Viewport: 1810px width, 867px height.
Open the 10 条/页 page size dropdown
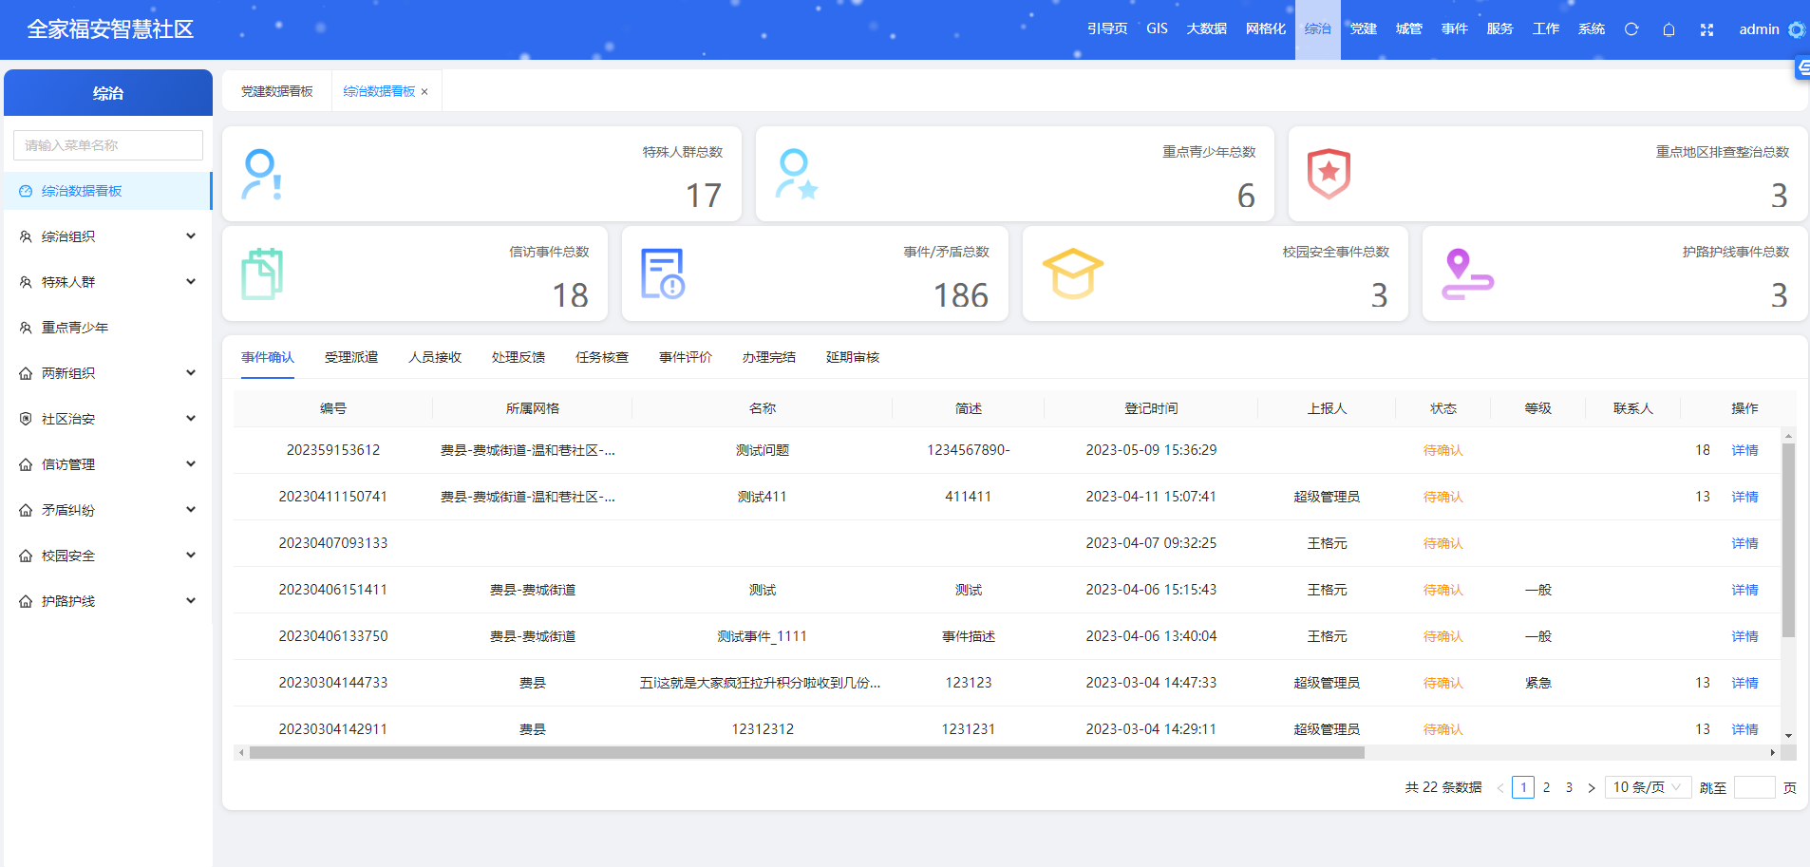1648,787
